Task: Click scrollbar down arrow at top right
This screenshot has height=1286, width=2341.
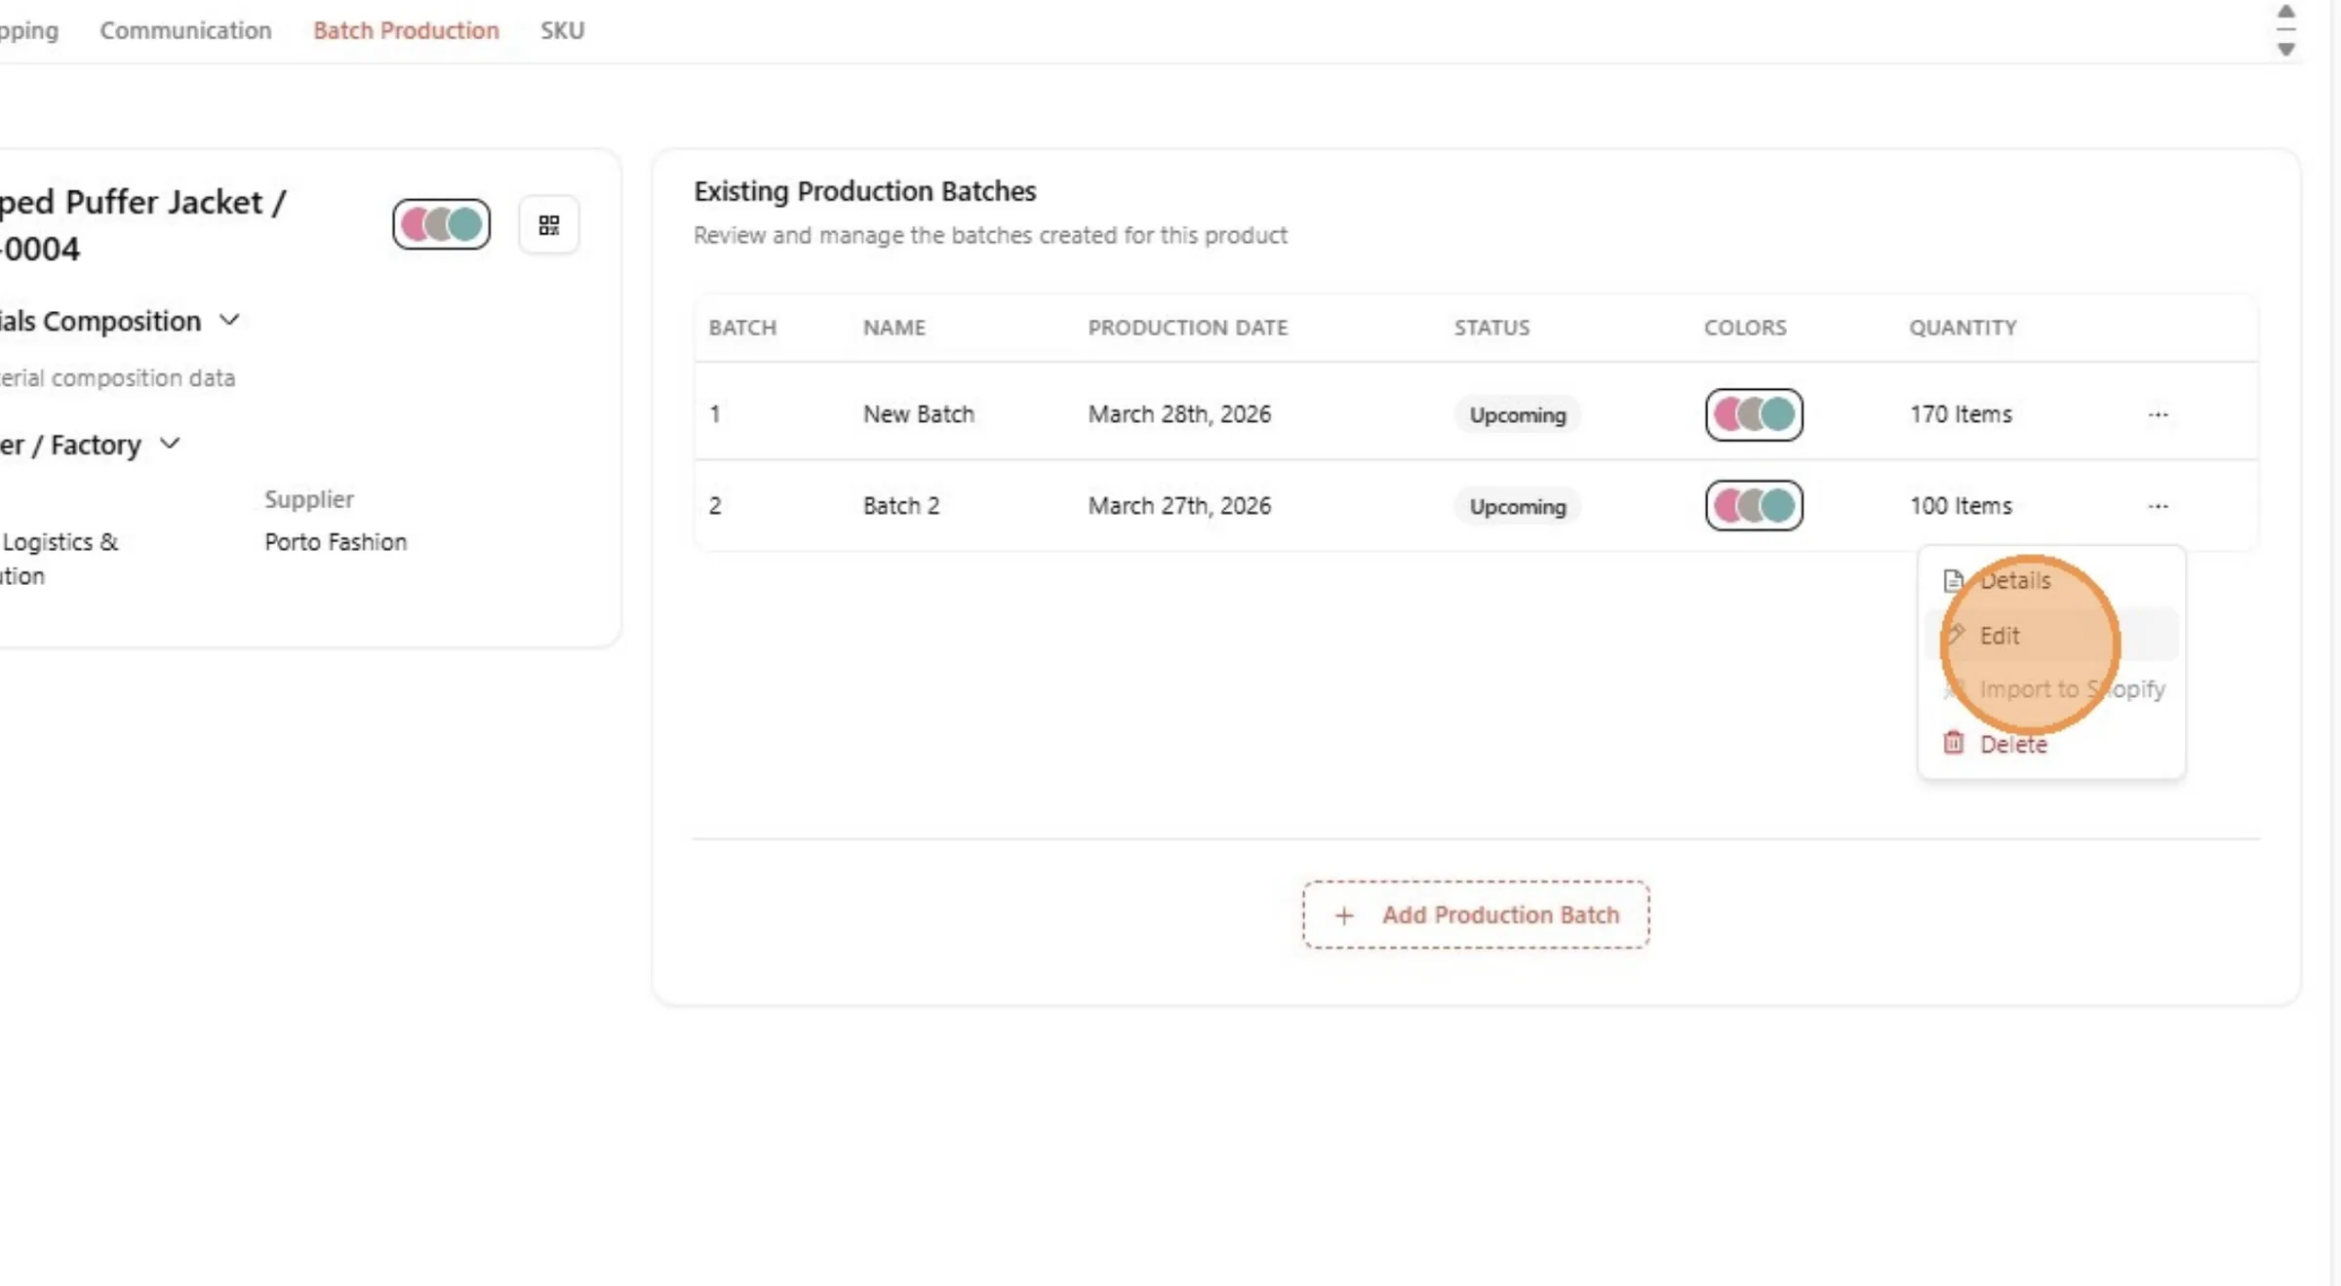Action: pos(2285,49)
